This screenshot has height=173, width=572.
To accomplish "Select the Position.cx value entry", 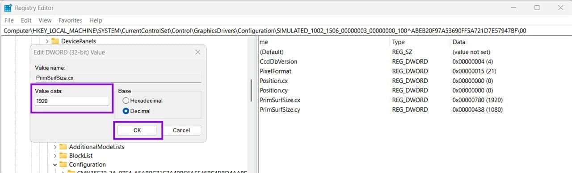I will [274, 81].
